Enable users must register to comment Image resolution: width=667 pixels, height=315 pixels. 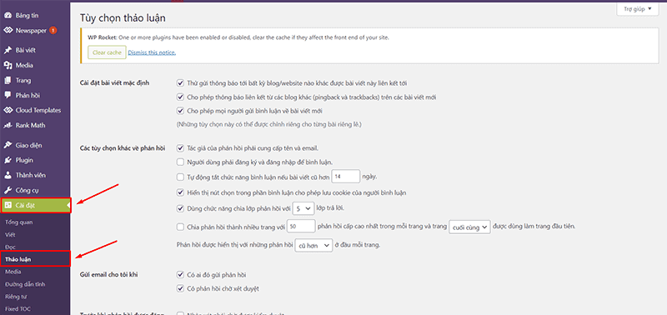180,162
